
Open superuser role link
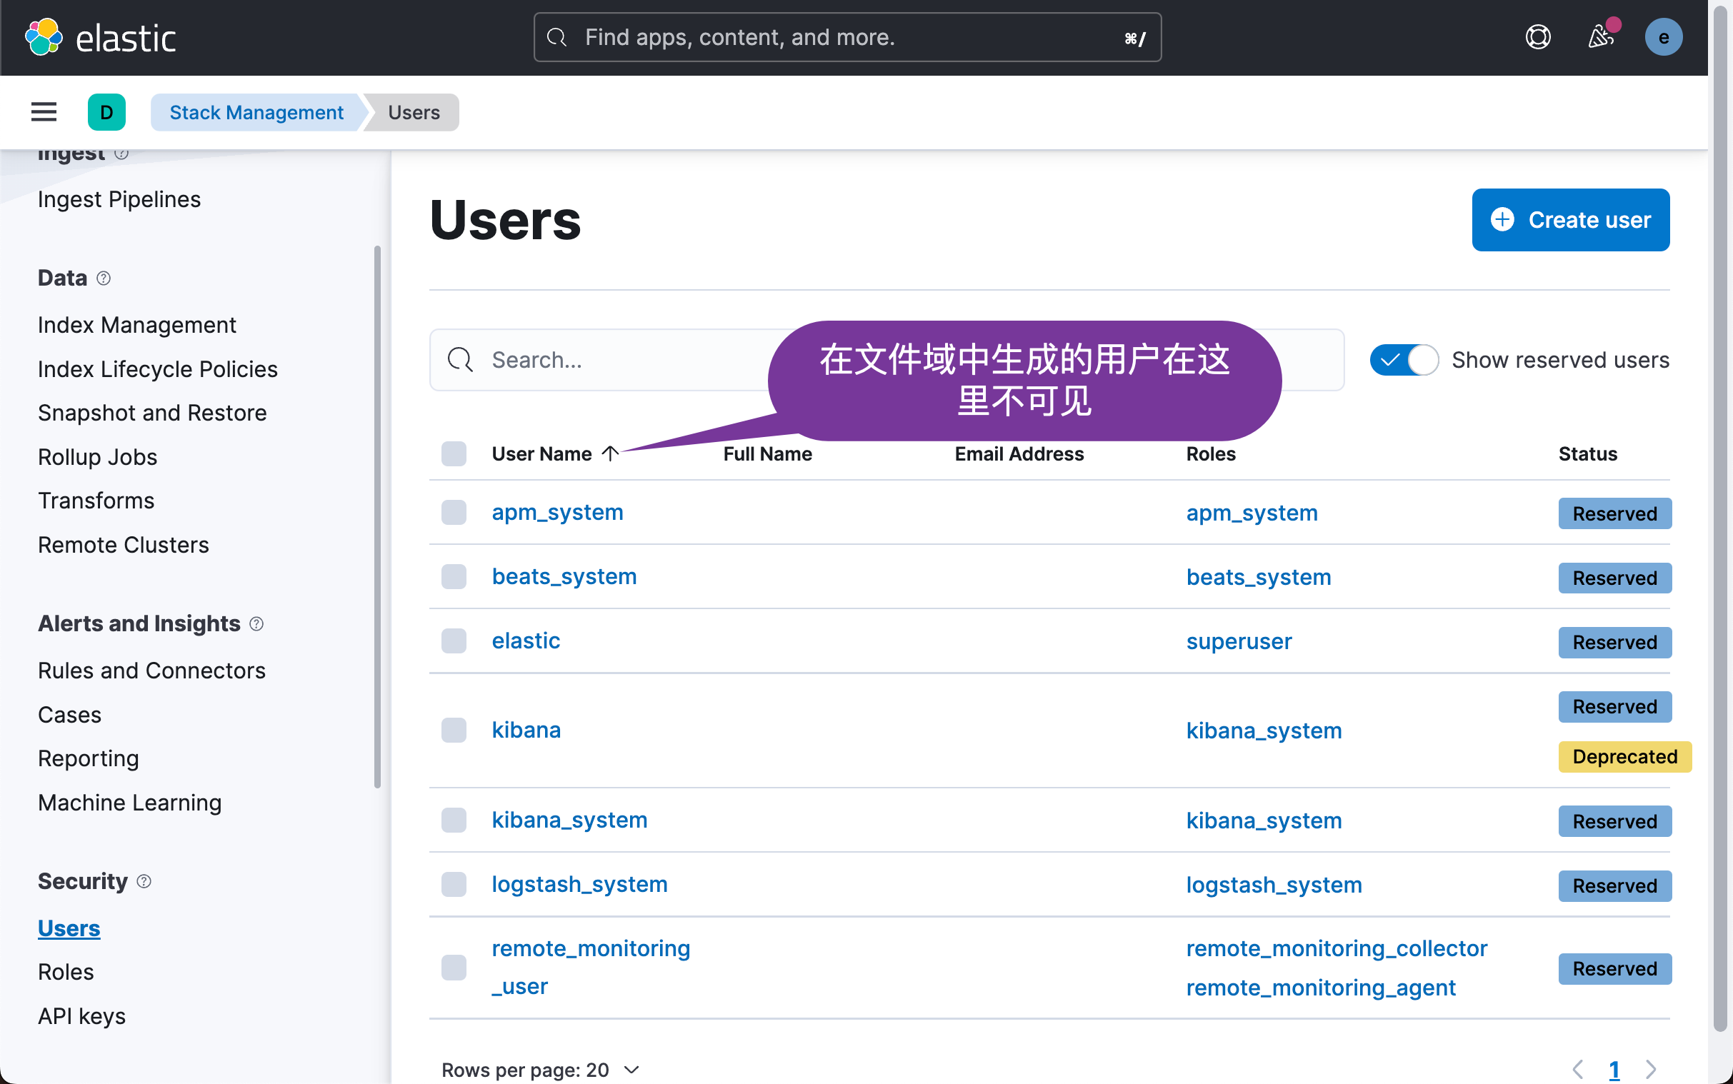[x=1239, y=642]
